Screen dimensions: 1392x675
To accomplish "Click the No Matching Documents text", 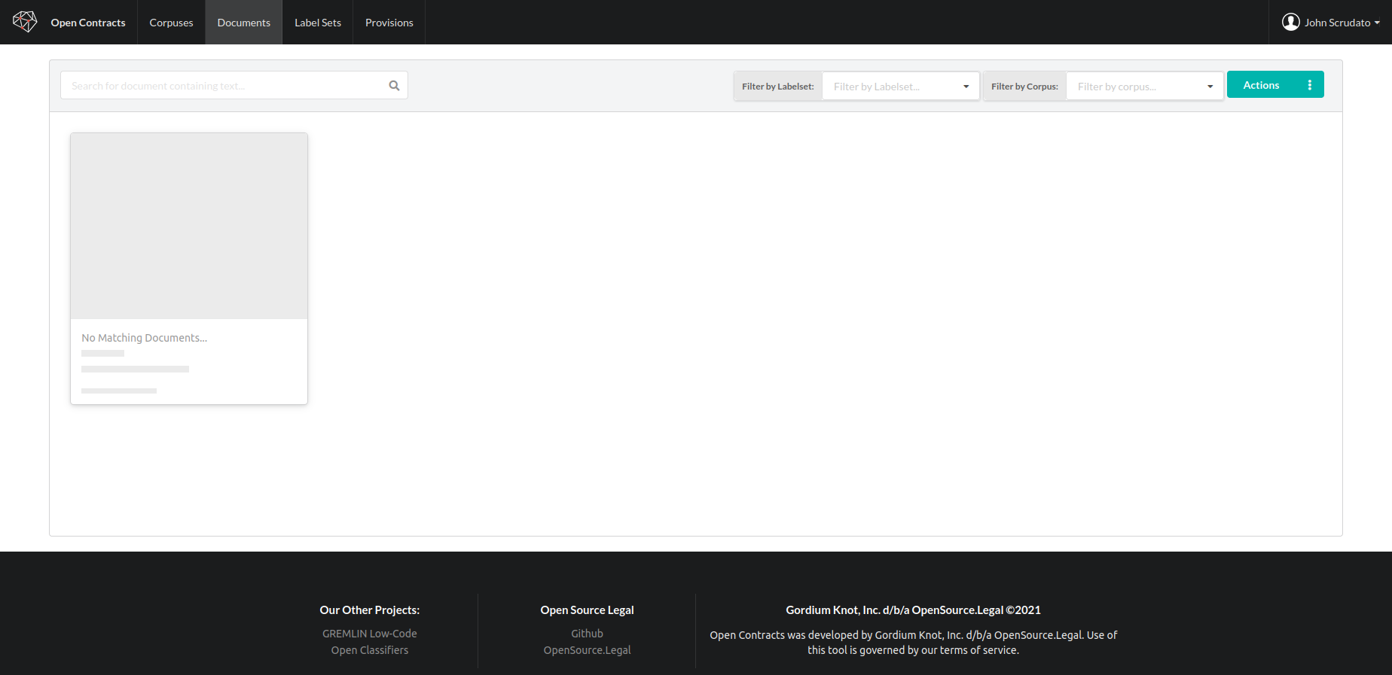I will click(145, 338).
